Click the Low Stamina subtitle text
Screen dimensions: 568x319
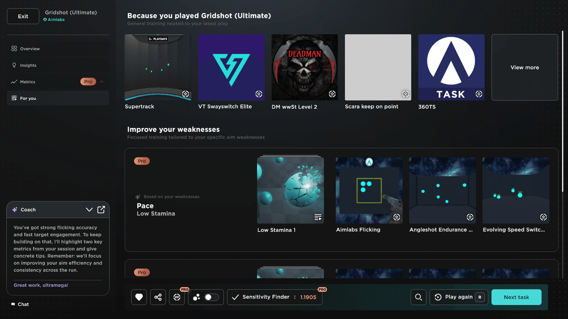click(x=156, y=214)
